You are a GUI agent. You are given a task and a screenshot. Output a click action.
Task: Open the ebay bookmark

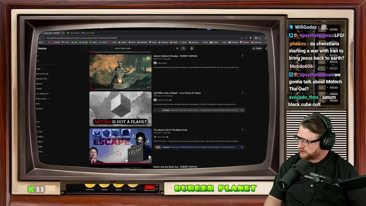click(224, 42)
